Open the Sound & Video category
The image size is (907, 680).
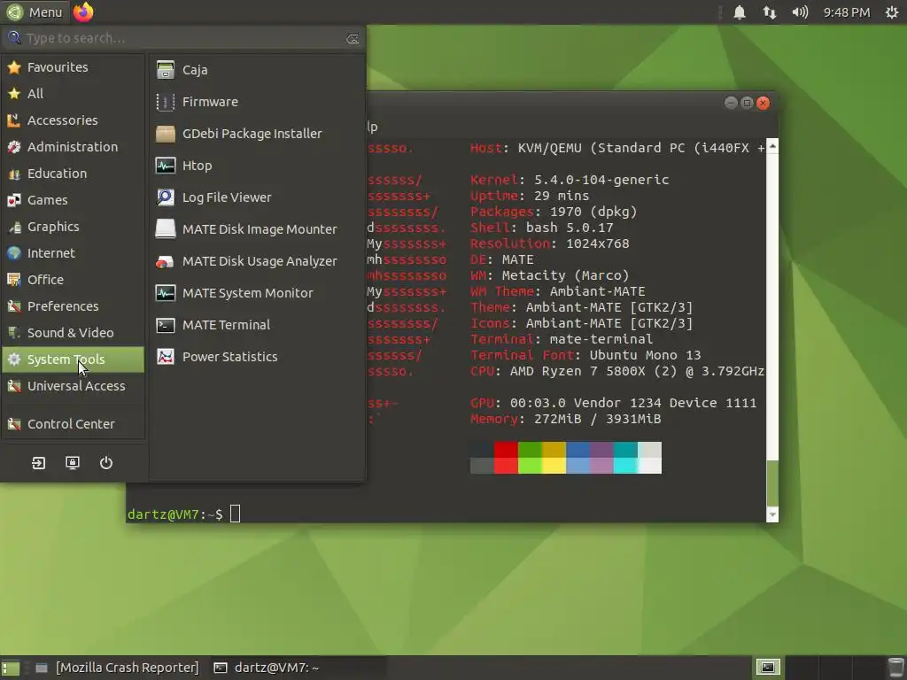(x=73, y=333)
